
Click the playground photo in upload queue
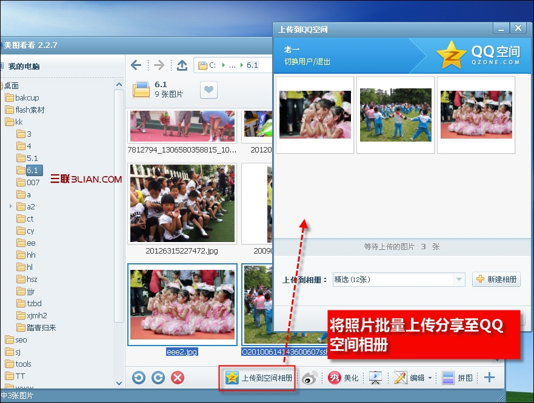(x=395, y=114)
